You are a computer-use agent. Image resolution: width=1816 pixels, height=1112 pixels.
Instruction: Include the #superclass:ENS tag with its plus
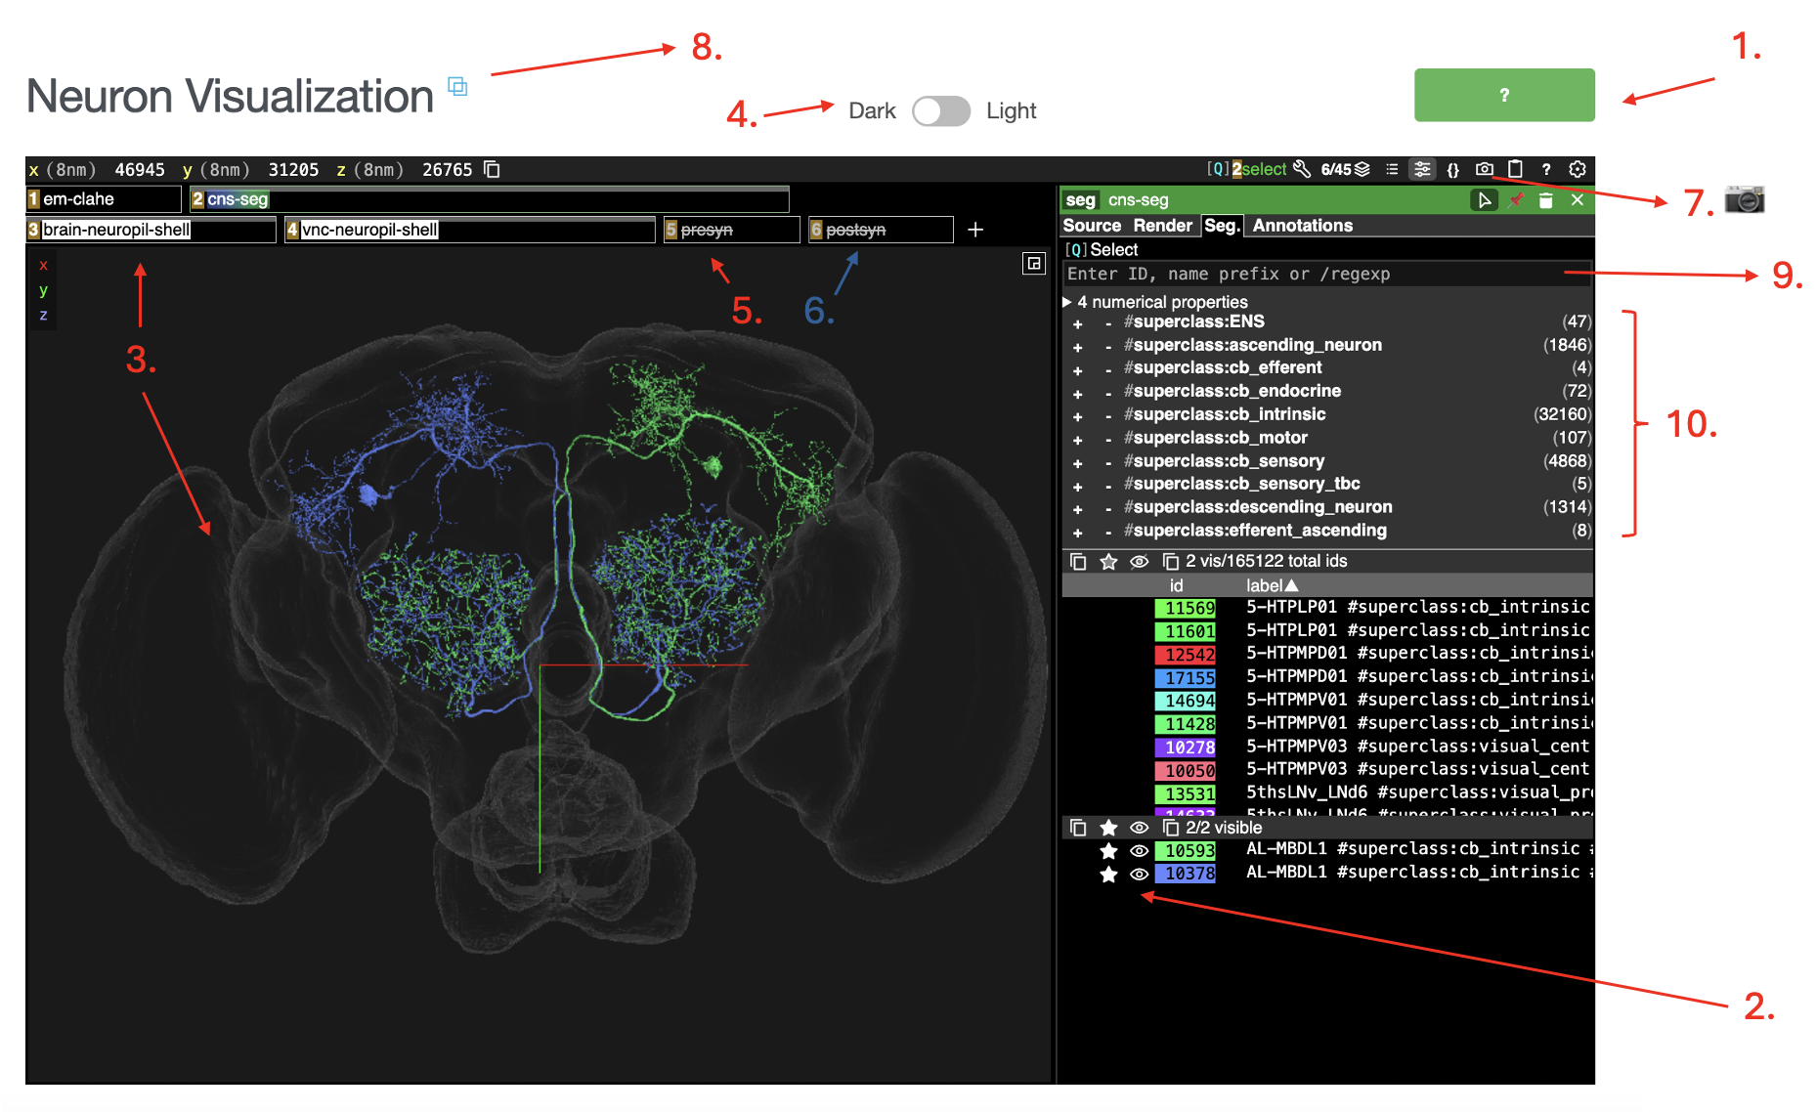click(1077, 323)
